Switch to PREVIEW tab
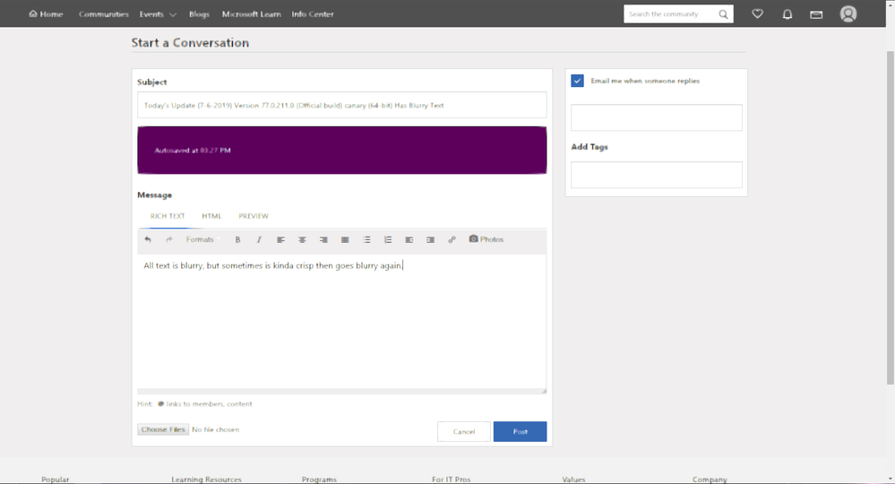 point(254,216)
